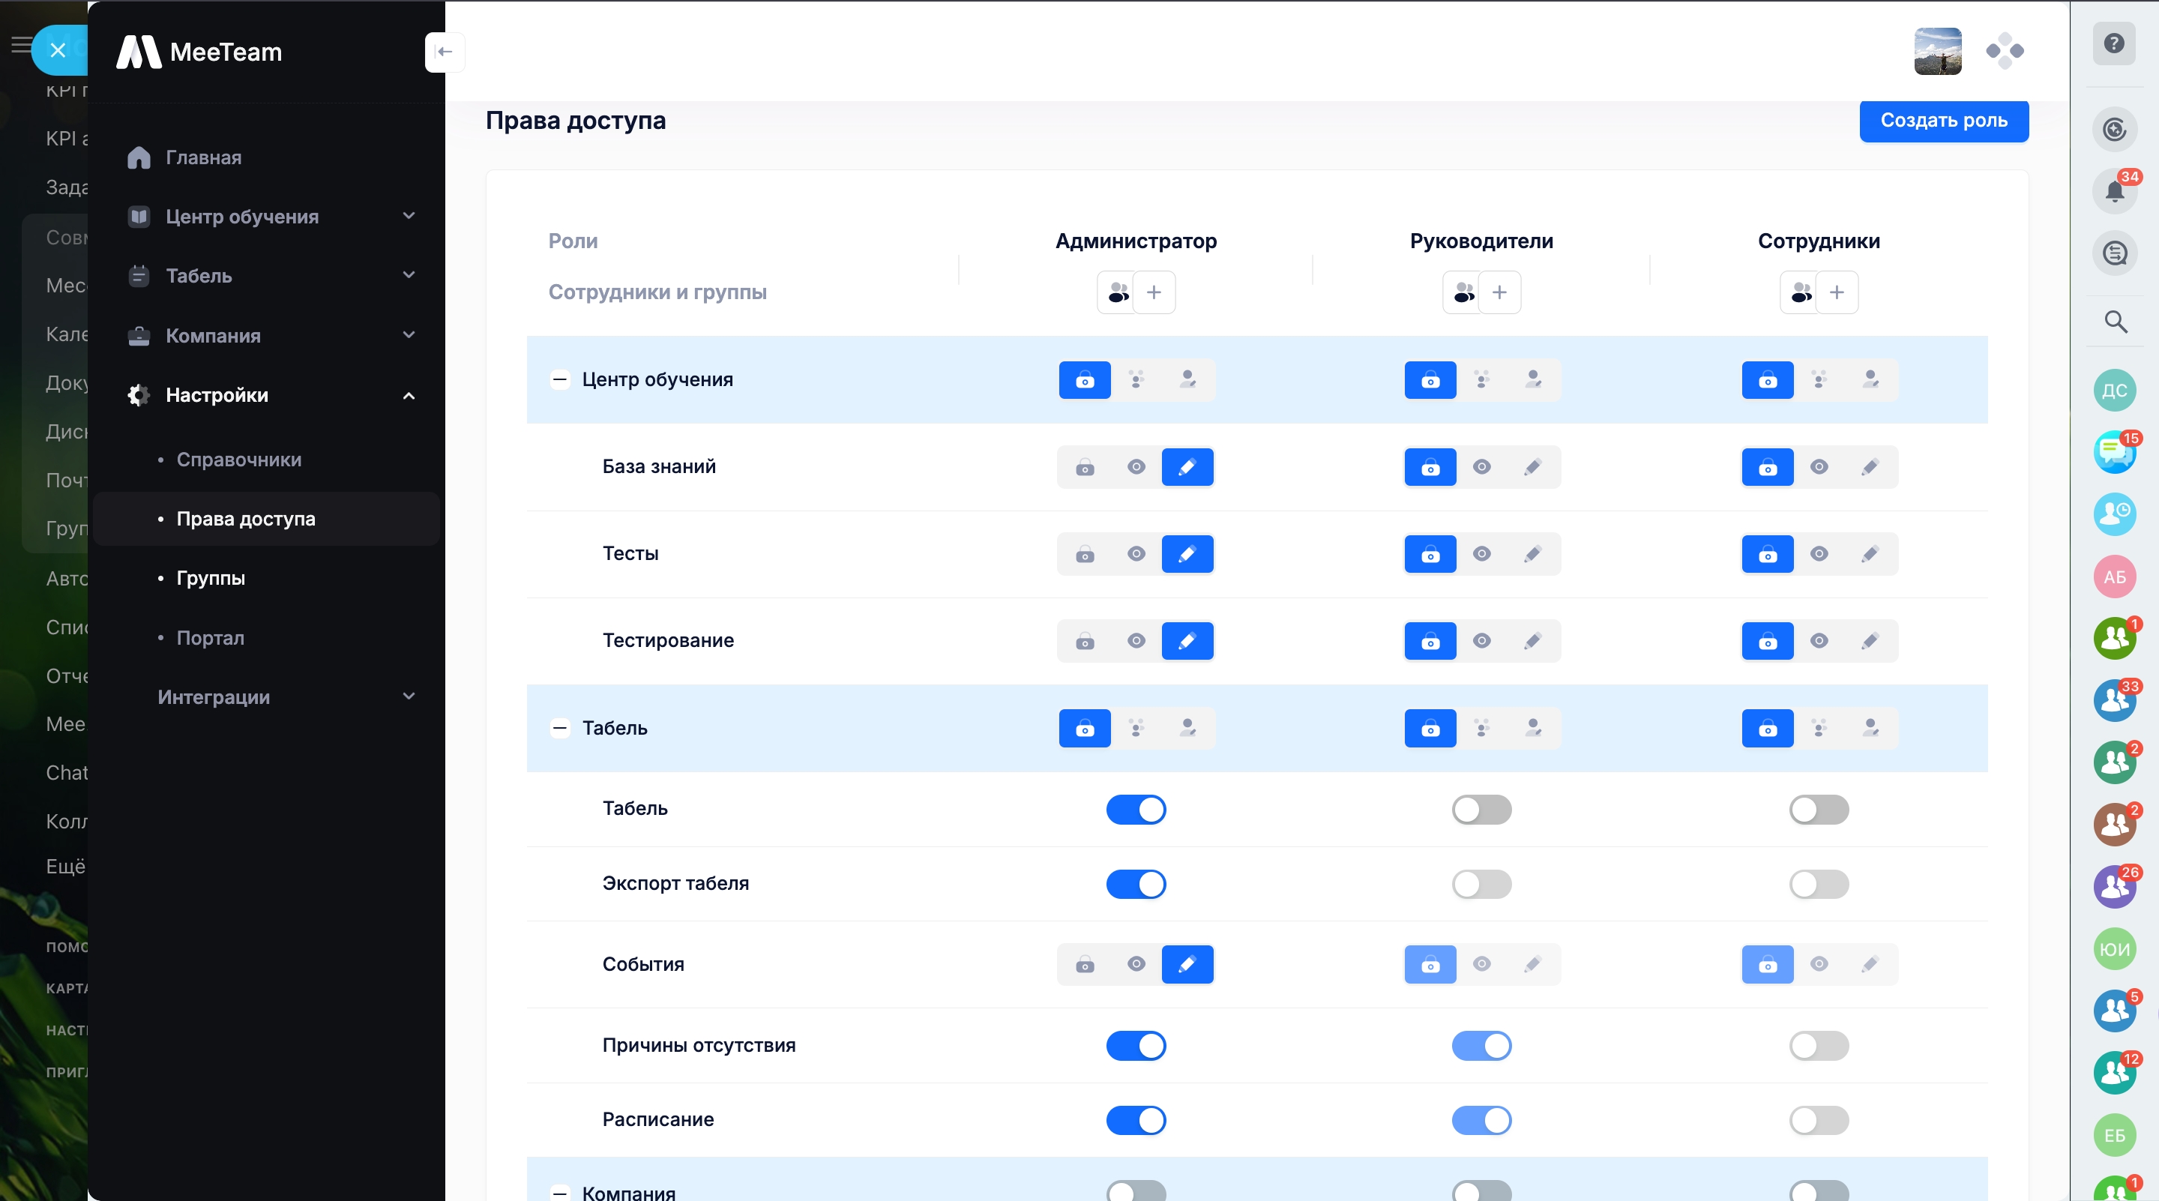Add employee to the Administrator role
Viewport: 2159px width, 1201px height.
point(1153,292)
